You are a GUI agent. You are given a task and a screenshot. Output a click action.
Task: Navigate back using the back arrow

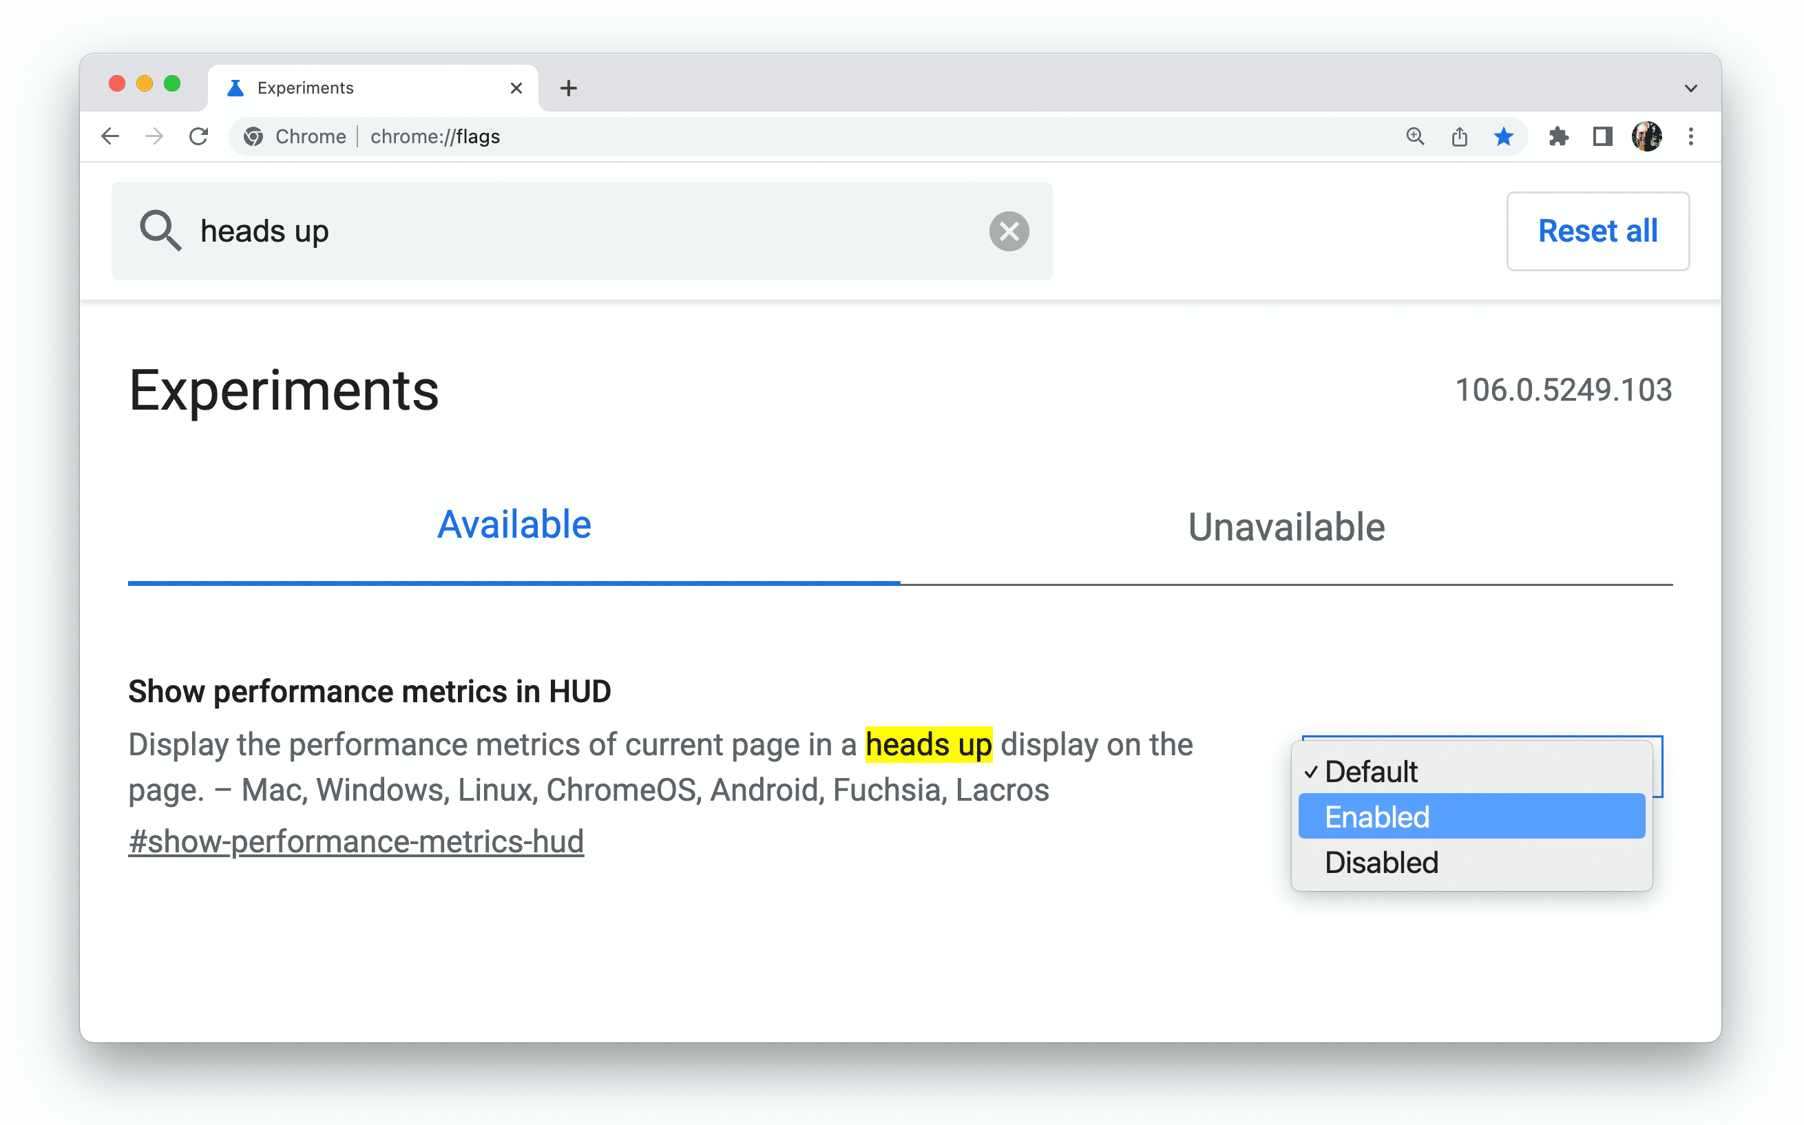pos(110,136)
